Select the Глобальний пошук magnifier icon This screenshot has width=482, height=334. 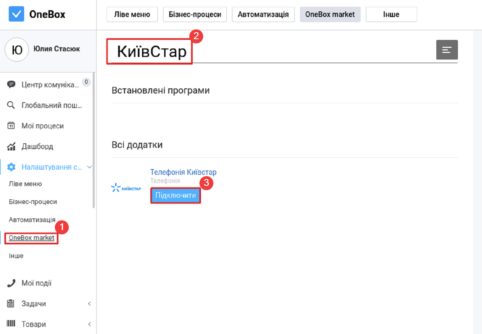(11, 105)
